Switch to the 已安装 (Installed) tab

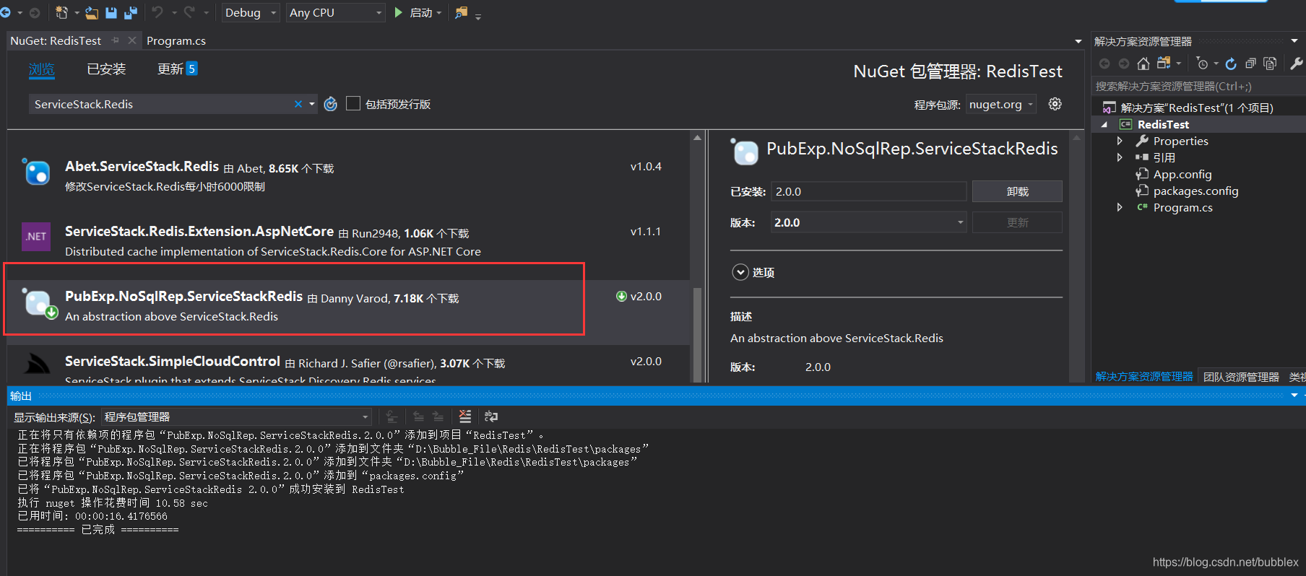[106, 69]
